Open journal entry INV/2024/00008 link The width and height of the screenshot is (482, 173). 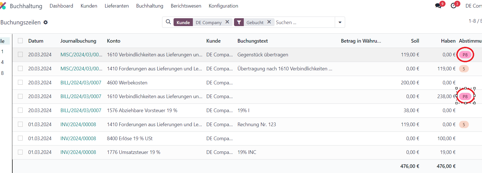click(78, 124)
